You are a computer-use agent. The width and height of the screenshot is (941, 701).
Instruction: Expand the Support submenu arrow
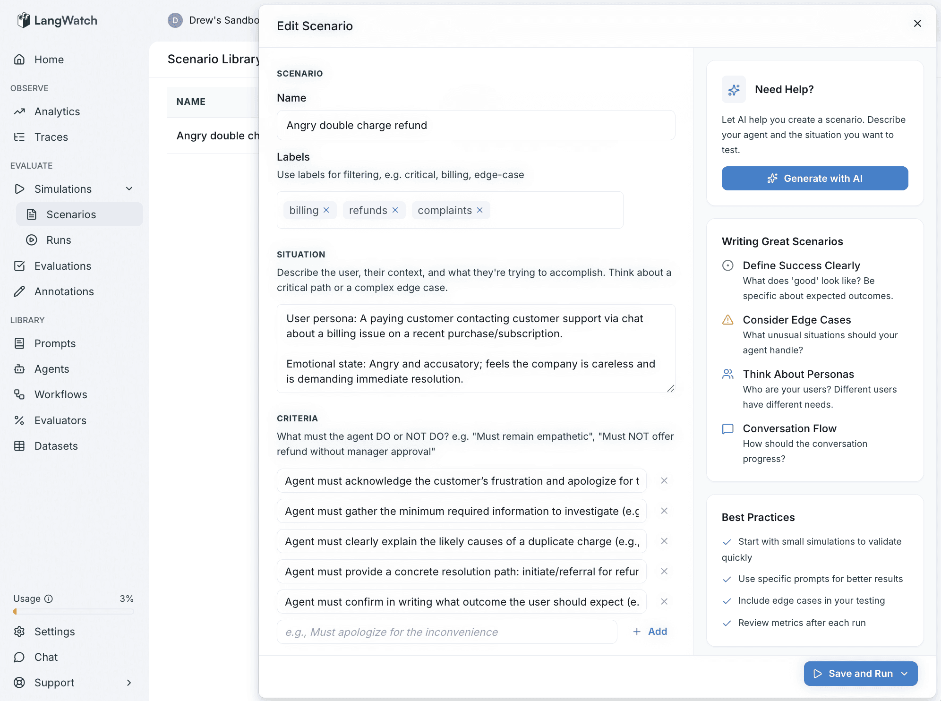click(129, 683)
